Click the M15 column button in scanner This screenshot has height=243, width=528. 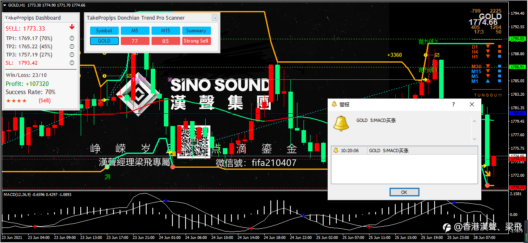[x=165, y=31]
